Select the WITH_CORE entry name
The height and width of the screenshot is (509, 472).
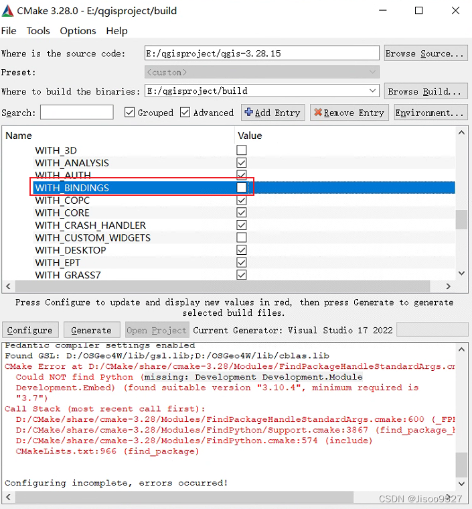(62, 213)
